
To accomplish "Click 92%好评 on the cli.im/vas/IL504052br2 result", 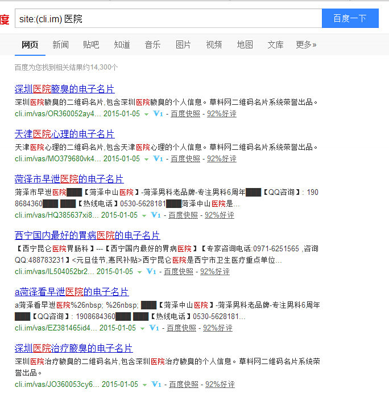I will point(215,271).
